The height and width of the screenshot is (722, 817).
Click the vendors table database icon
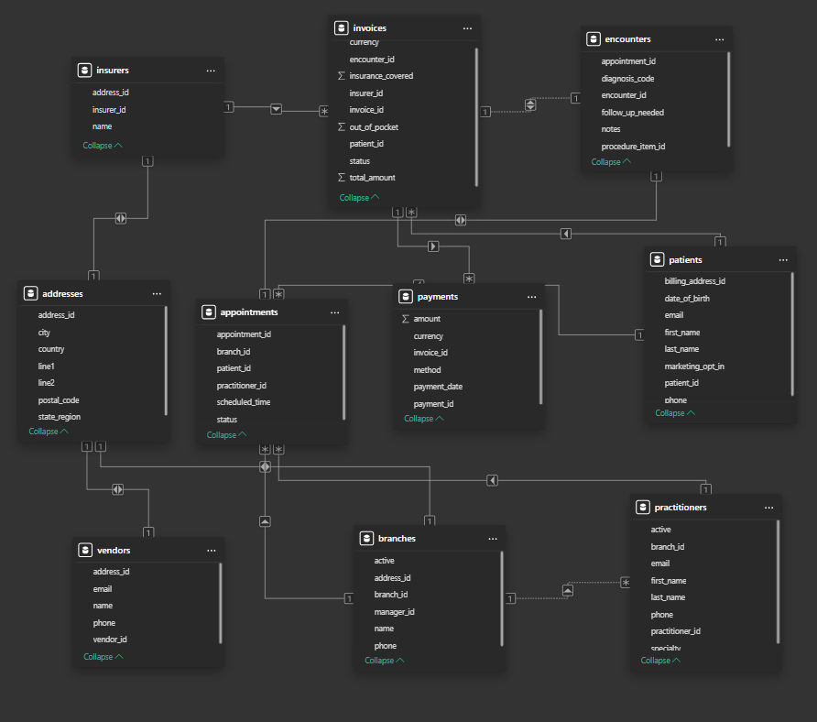click(84, 551)
